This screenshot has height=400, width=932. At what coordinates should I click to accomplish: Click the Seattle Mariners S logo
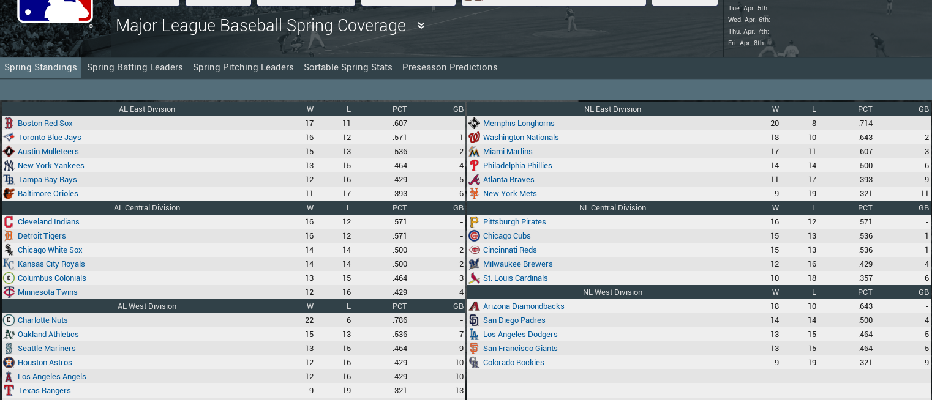click(x=9, y=349)
